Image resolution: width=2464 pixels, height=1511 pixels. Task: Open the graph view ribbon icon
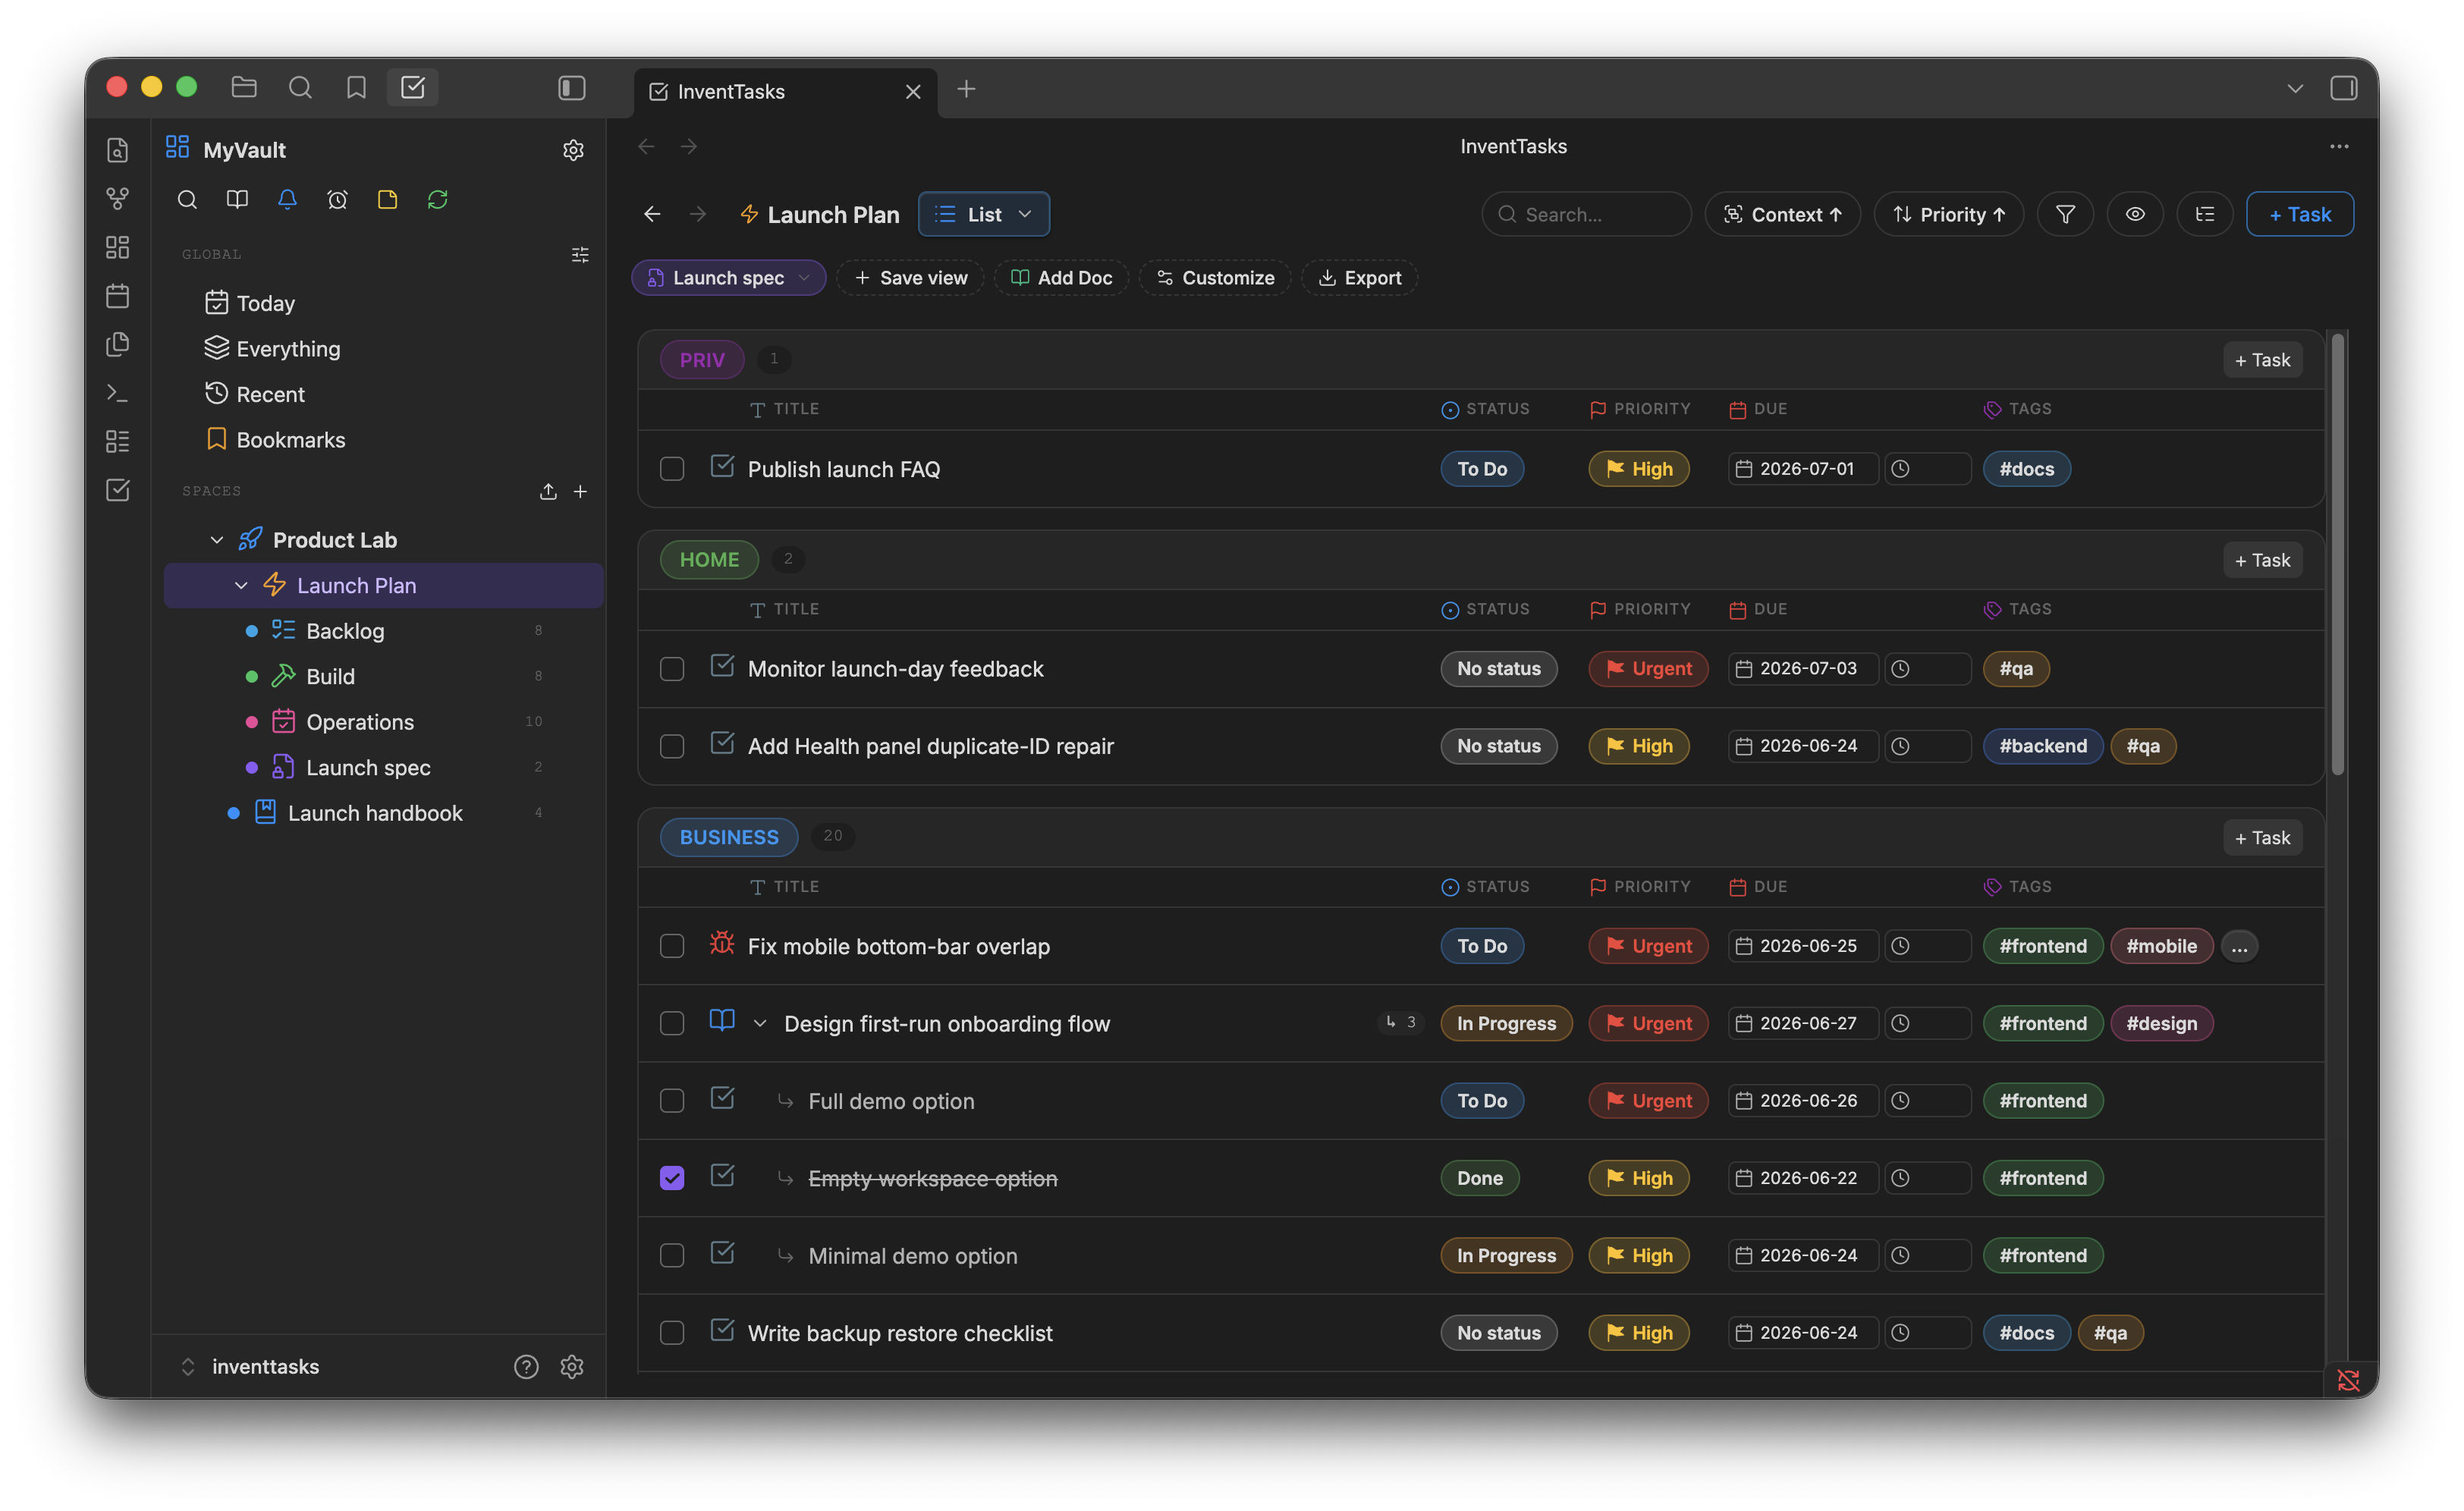point(118,199)
